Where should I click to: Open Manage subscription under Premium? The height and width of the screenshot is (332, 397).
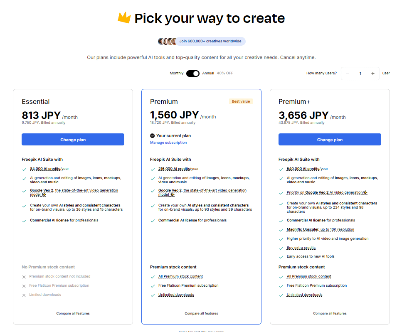click(x=168, y=142)
